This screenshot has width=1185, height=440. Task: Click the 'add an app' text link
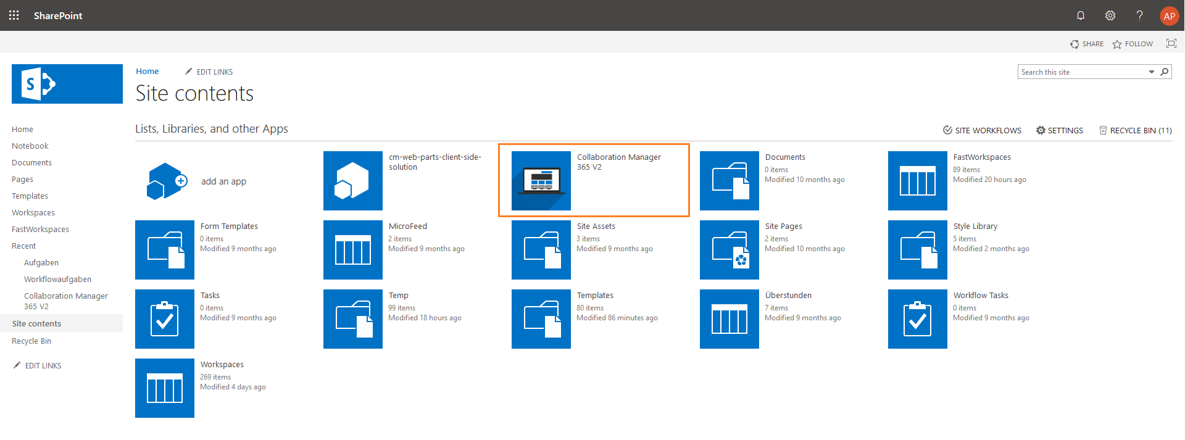point(223,181)
